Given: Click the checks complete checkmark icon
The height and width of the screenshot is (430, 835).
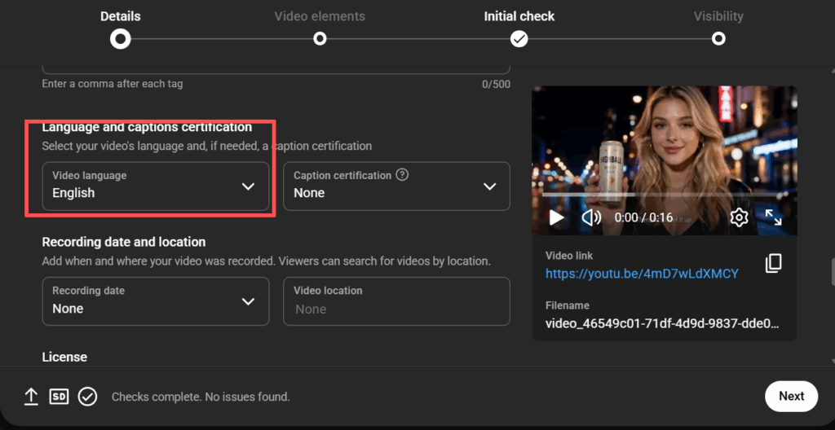Looking at the screenshot, I should pyautogui.click(x=87, y=397).
